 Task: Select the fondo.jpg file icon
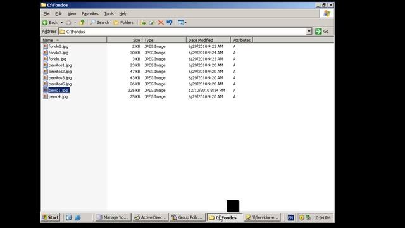pyautogui.click(x=46, y=59)
